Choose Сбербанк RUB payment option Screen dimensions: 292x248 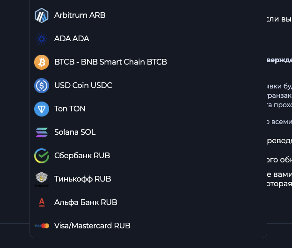point(82,156)
